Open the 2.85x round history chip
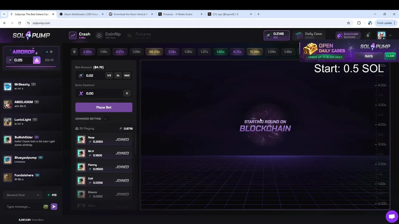Viewport: 399px width, 224px height. pos(88,52)
